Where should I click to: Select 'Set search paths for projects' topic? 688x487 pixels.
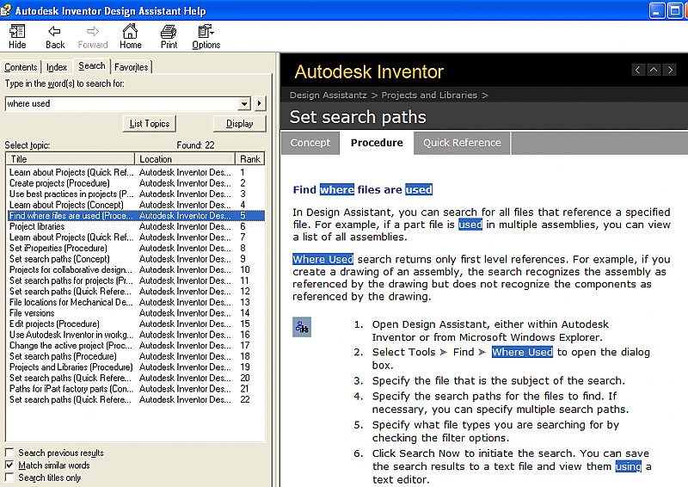(136, 280)
